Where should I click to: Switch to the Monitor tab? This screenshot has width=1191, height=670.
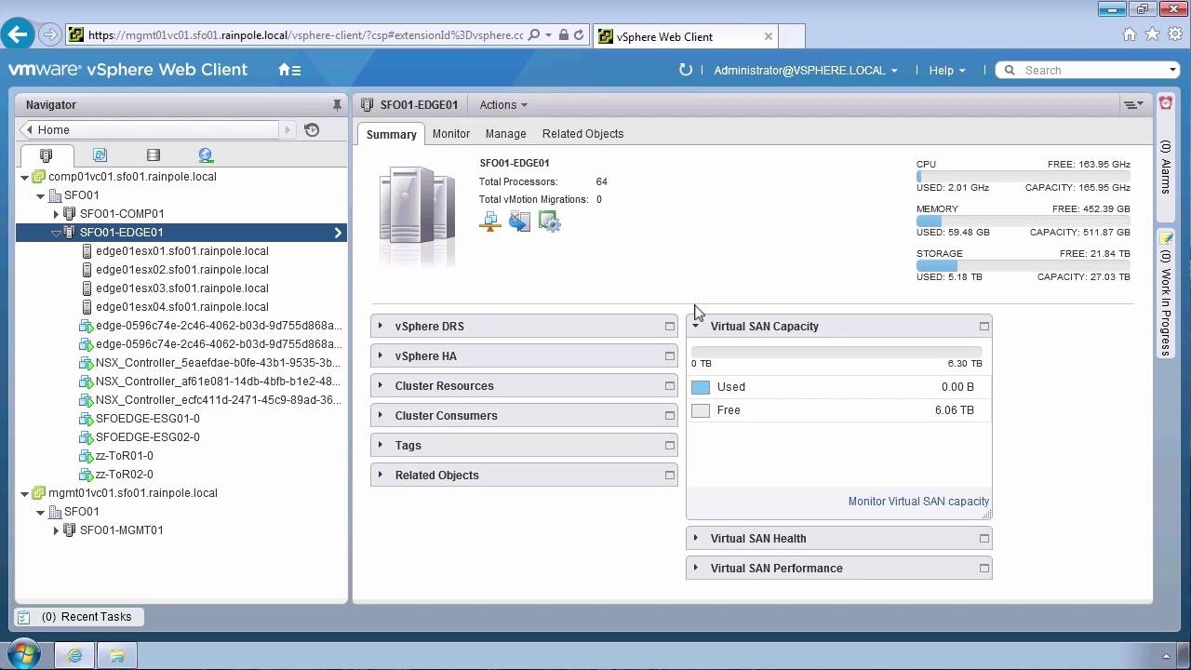tap(451, 134)
